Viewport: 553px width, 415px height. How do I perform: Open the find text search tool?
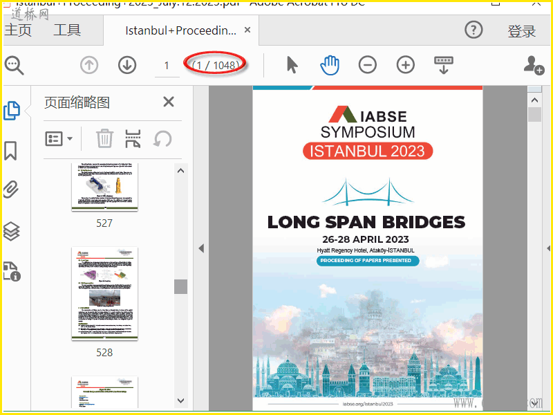tap(14, 66)
